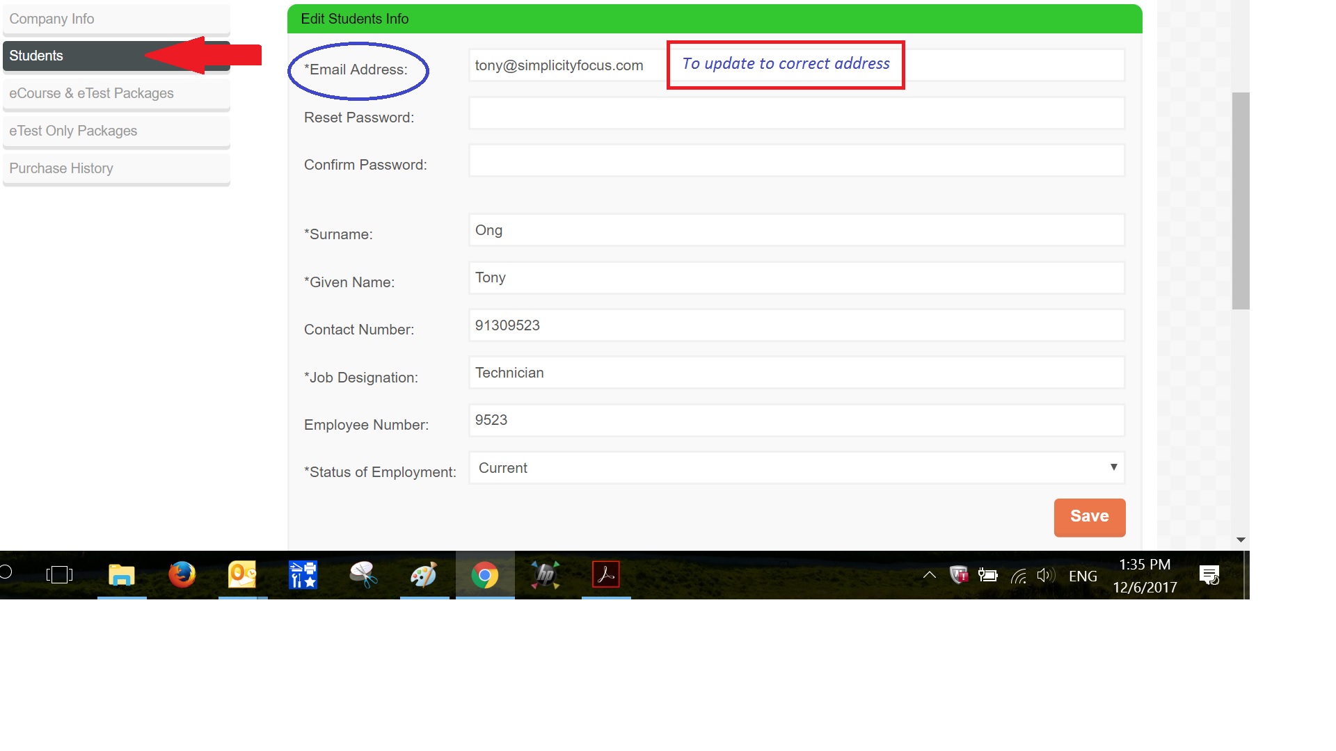Click the Contact Number: label
Screen dimensions: 1336x751
pyautogui.click(x=359, y=330)
